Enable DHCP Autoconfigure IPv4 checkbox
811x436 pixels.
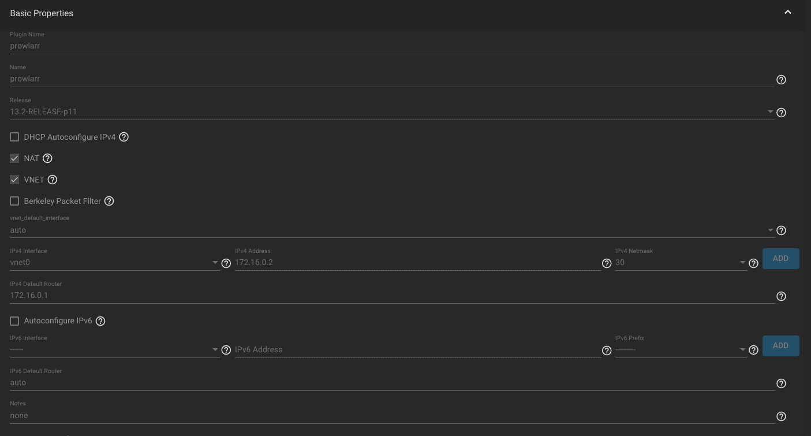(15, 137)
